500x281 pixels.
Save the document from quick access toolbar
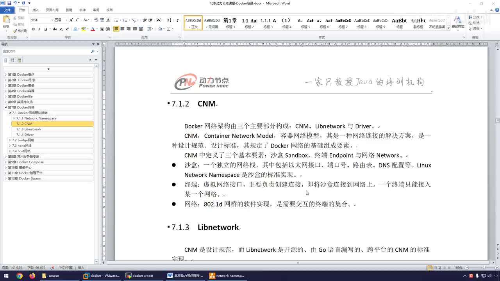9,3
